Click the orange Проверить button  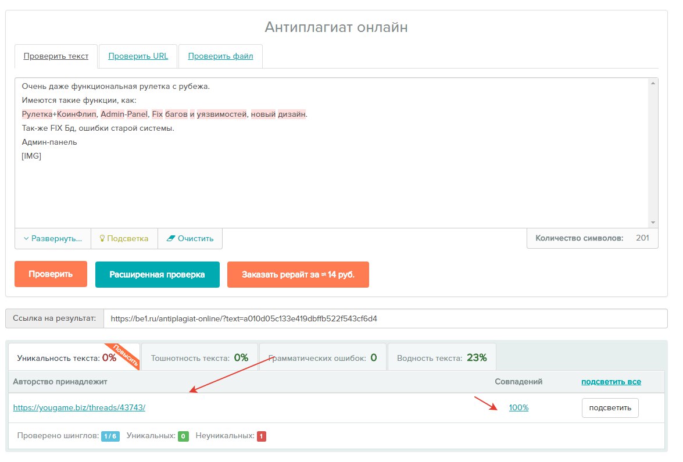[51, 274]
